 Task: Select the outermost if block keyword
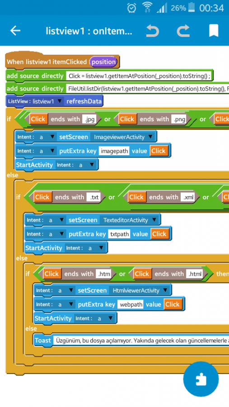[9, 119]
